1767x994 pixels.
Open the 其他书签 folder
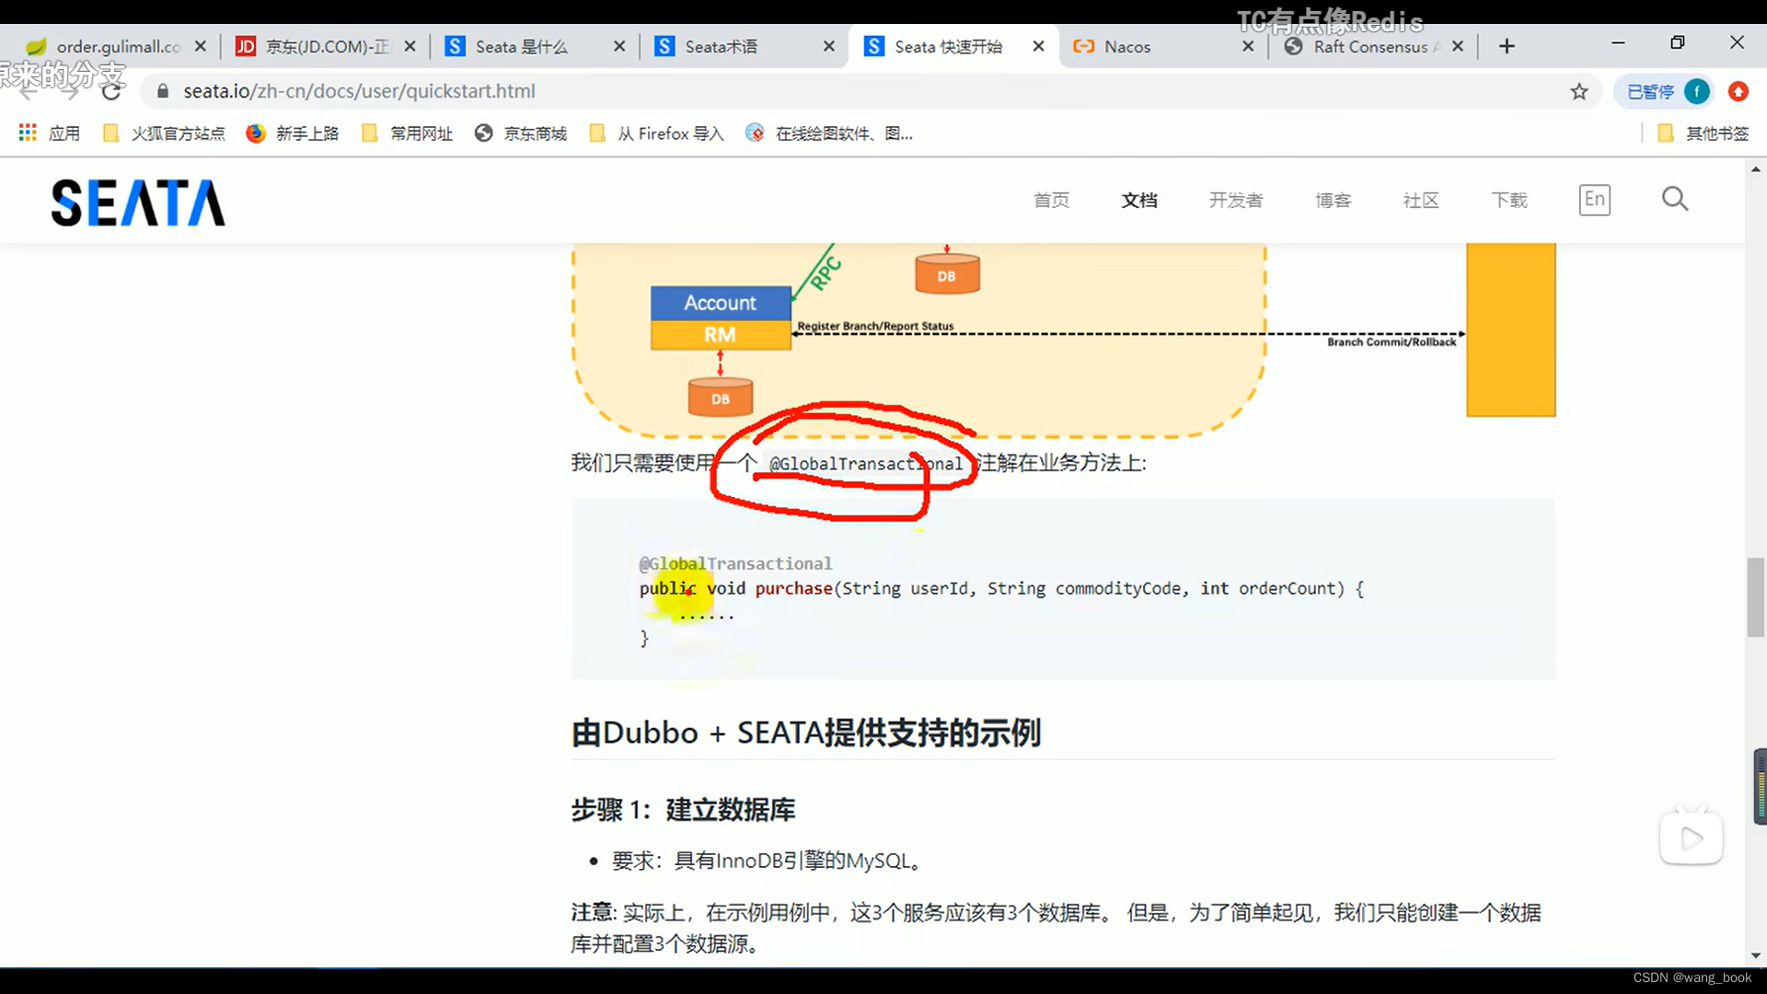[1703, 133]
